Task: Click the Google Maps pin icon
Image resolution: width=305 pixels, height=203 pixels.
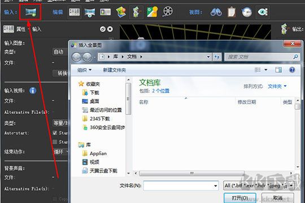Action: coord(152,12)
